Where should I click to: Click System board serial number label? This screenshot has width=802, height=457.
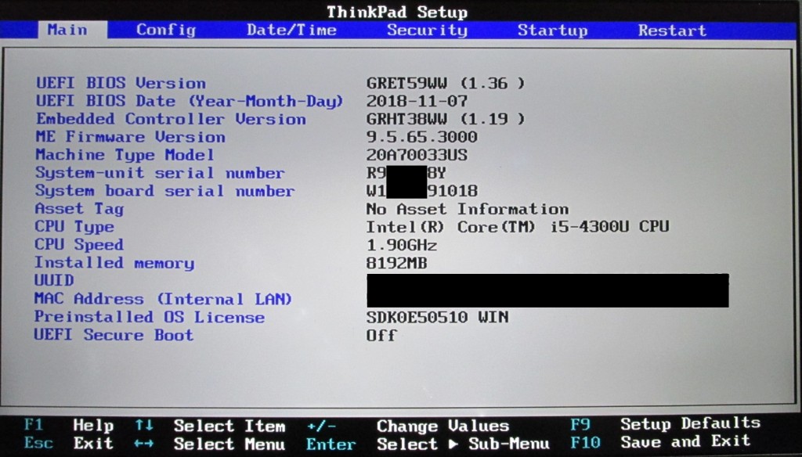[164, 190]
